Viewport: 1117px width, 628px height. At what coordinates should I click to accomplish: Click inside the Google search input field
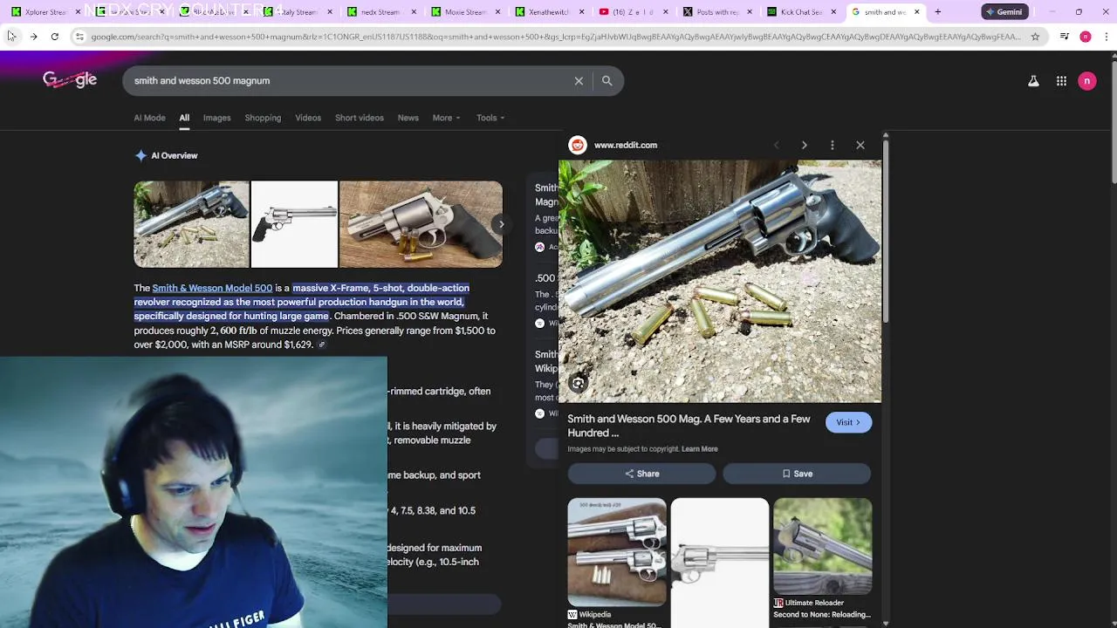click(349, 80)
